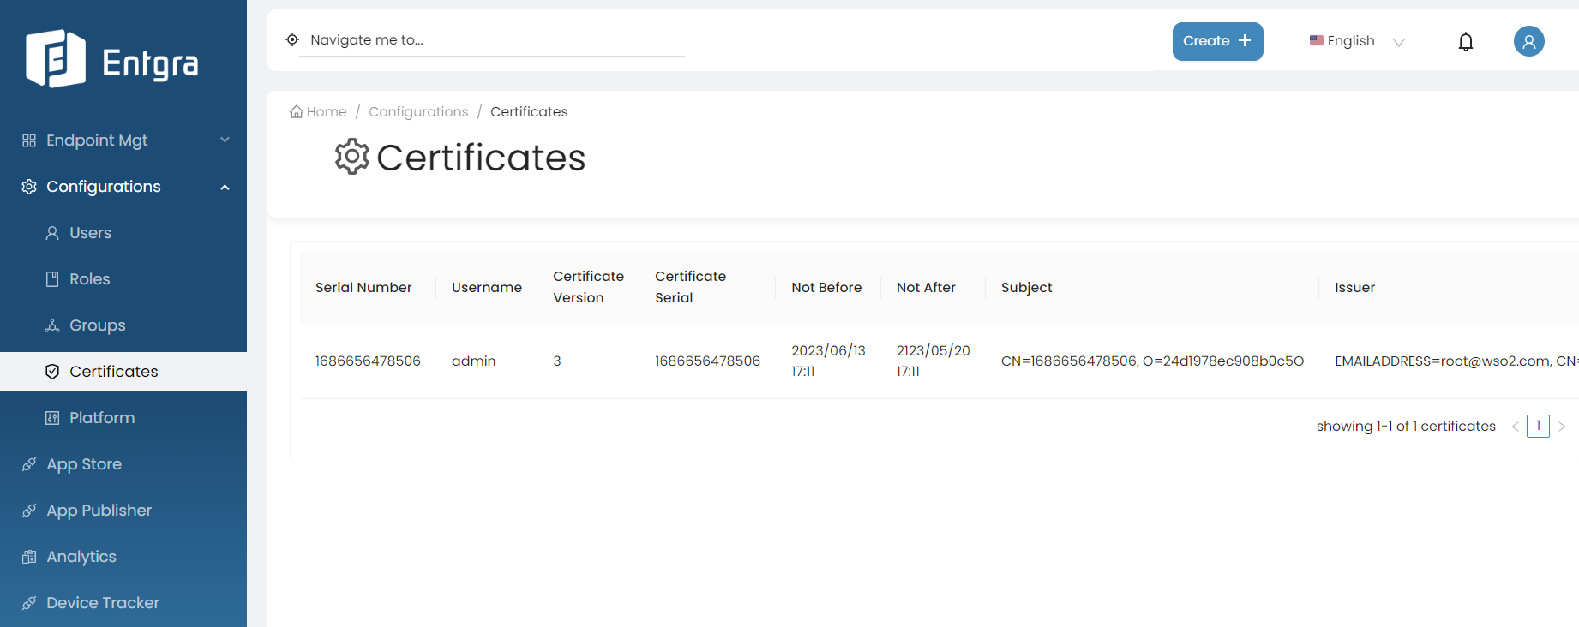Open Platform in sidebar menu
The width and height of the screenshot is (1579, 627).
coord(123,418)
